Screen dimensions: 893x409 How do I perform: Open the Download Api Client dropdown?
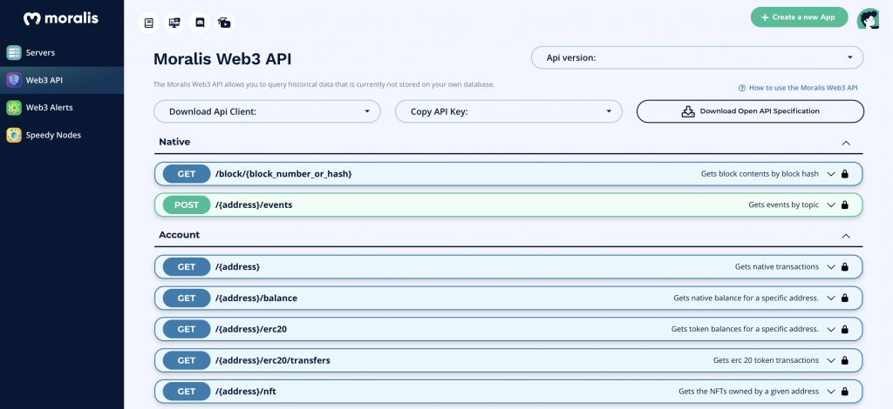coord(267,111)
